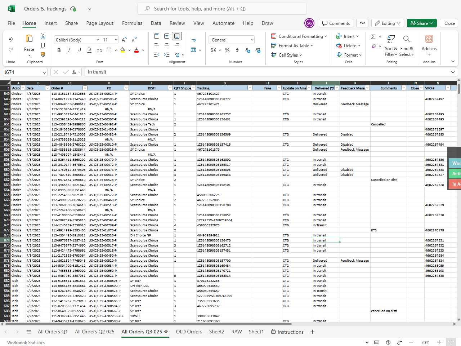Viewport: 461px width, 346px height.
Task: Open the Insert Function fx button
Action: [x=75, y=72]
